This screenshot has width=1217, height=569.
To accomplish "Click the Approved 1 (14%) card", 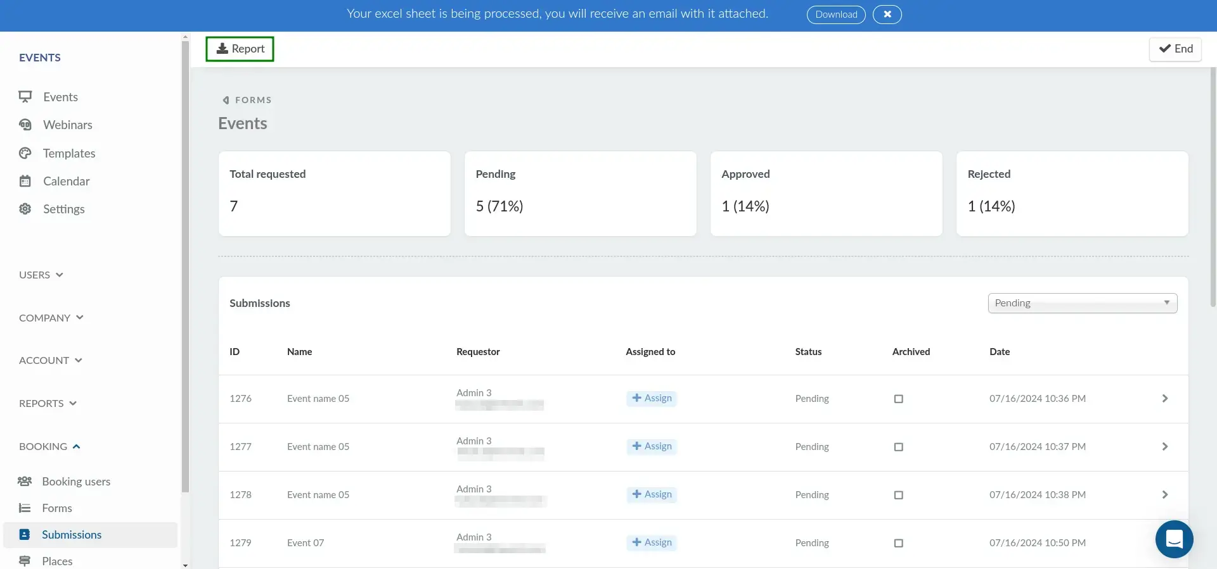I will pos(827,194).
